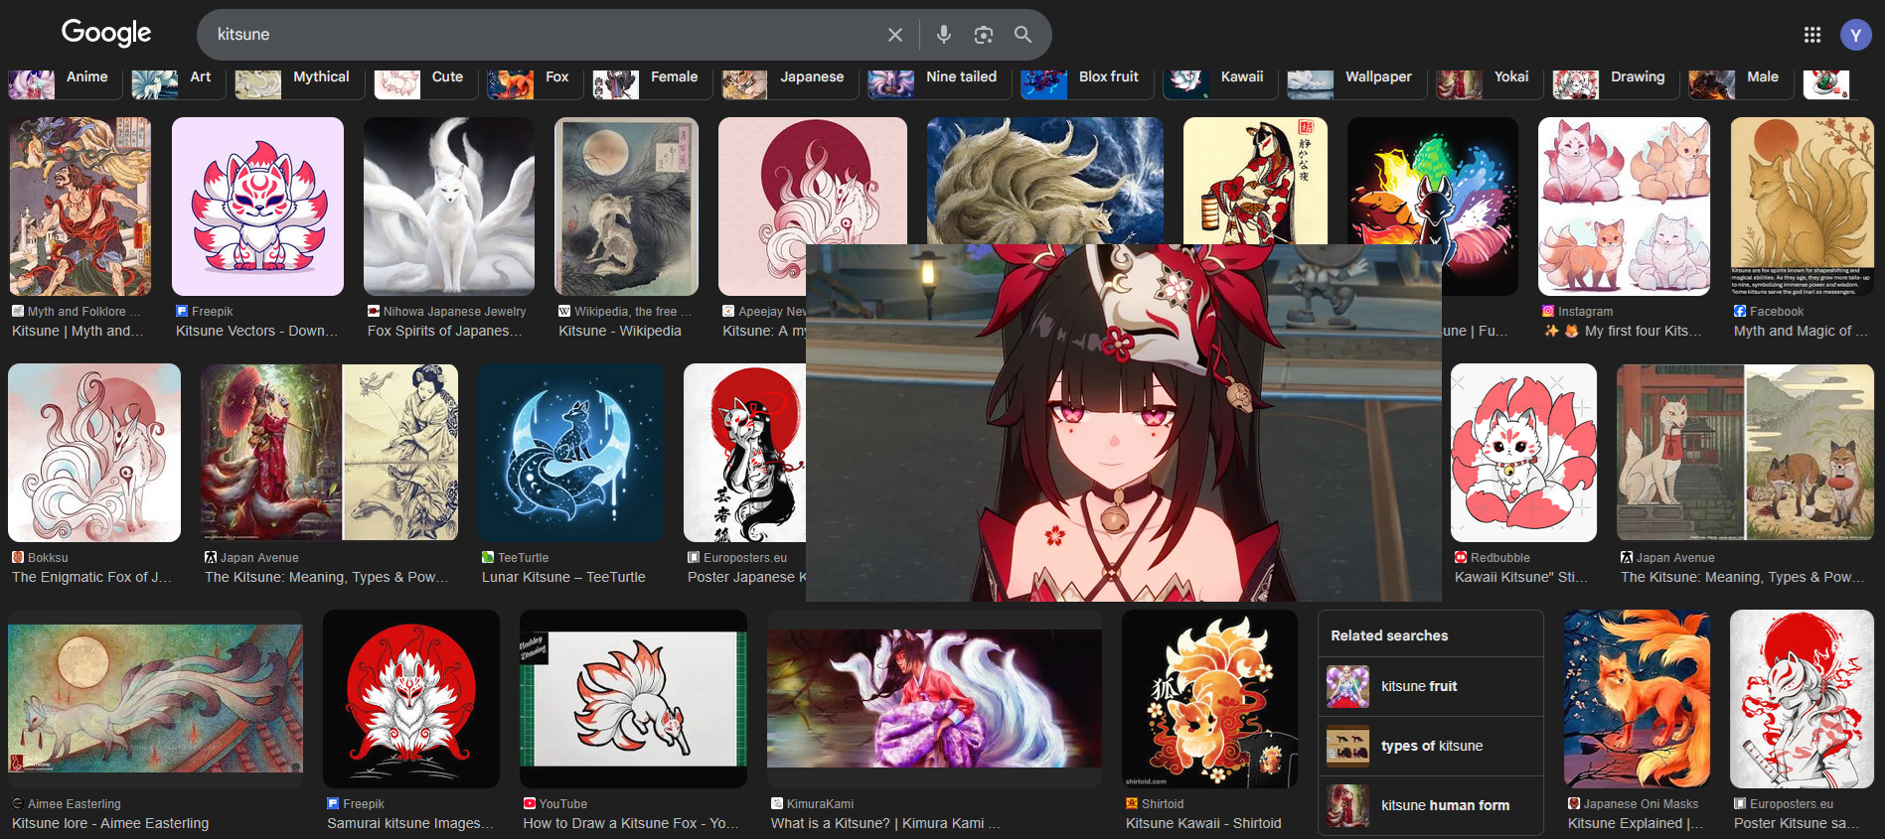Open the Aimee Easterling kitsune lore thumbnail
The image size is (1885, 839).
(x=155, y=699)
